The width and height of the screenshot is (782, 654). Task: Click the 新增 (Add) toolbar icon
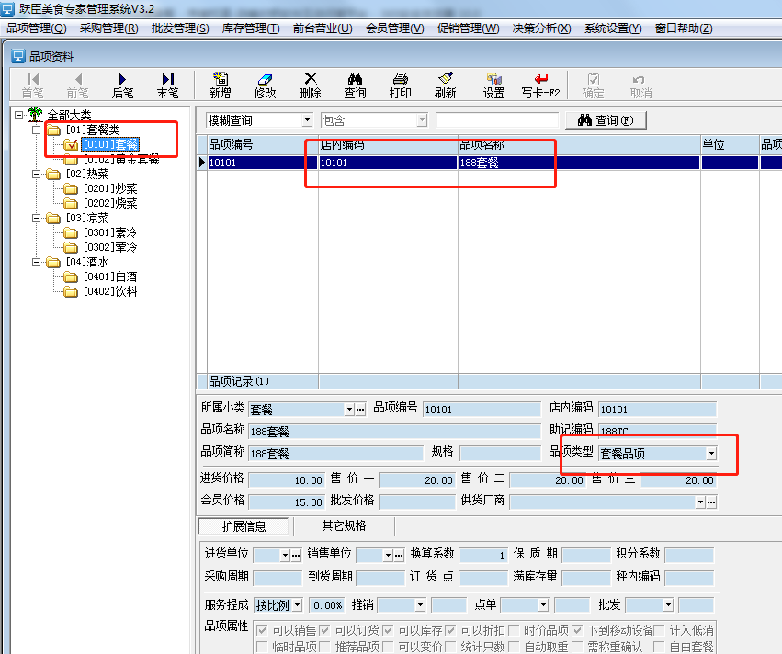pyautogui.click(x=220, y=85)
